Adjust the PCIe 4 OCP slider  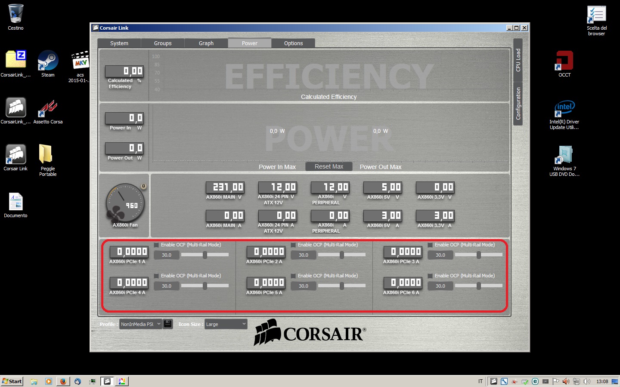pyautogui.click(x=205, y=286)
